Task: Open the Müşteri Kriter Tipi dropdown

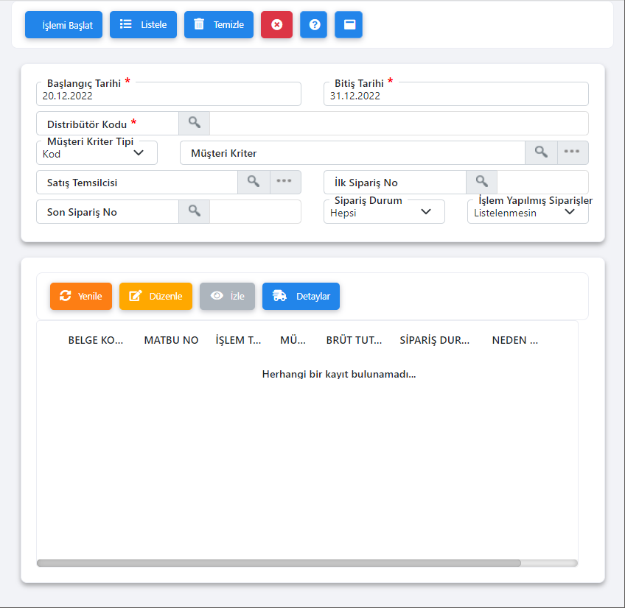Action: (x=97, y=153)
